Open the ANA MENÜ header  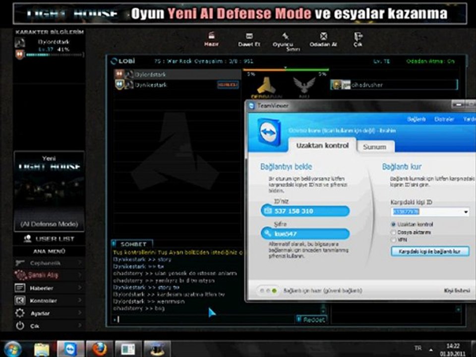pos(49,251)
